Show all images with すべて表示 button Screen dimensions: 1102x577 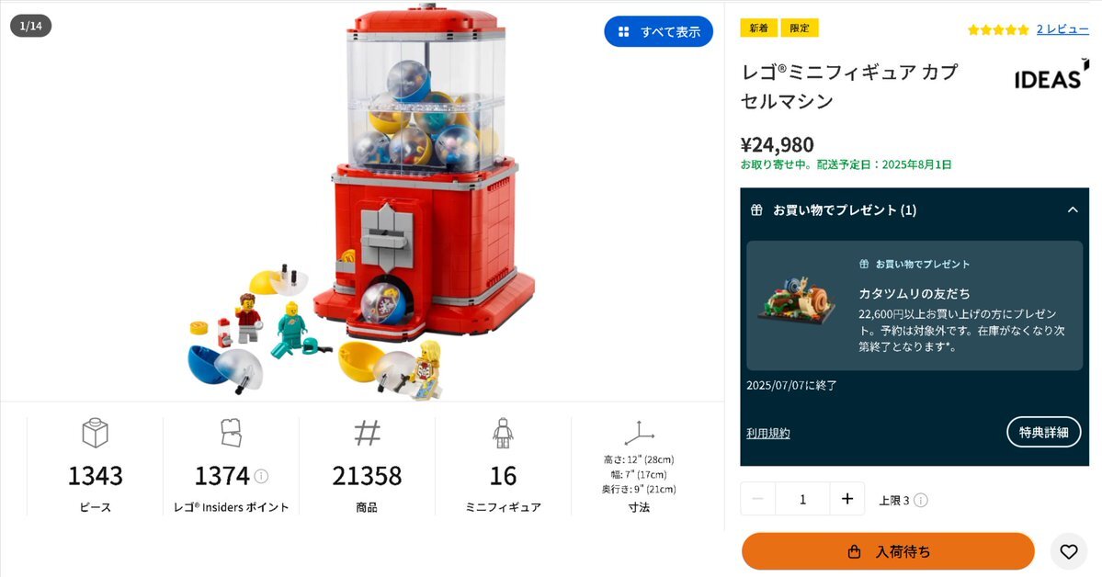pyautogui.click(x=658, y=31)
